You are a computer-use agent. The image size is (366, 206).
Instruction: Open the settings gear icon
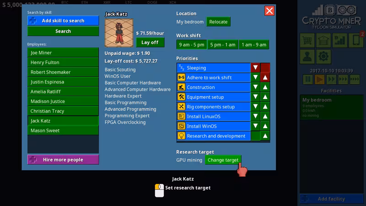[323, 56]
